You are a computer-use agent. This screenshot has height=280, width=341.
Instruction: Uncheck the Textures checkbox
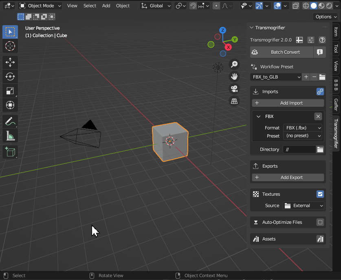pos(320,194)
